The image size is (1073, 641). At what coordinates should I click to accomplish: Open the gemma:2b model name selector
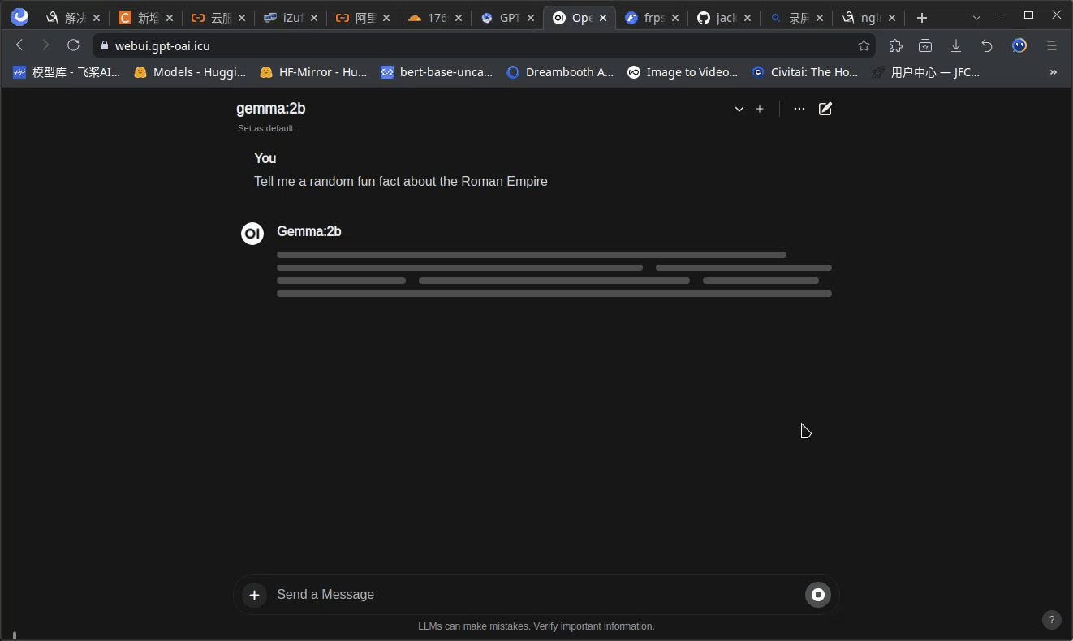coord(271,109)
